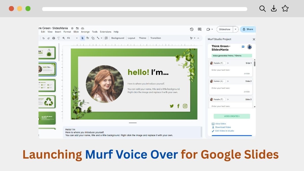Click the Slide 1 text input field
This screenshot has width=304, height=171.
pyautogui.click(x=231, y=71)
